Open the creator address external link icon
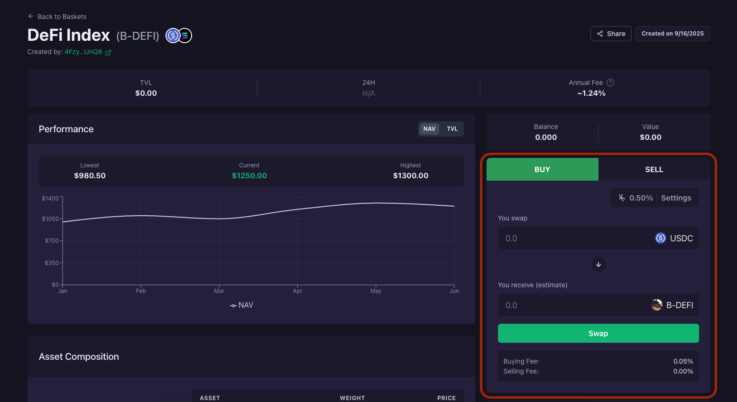Image resolution: width=737 pixels, height=402 pixels. tap(108, 53)
